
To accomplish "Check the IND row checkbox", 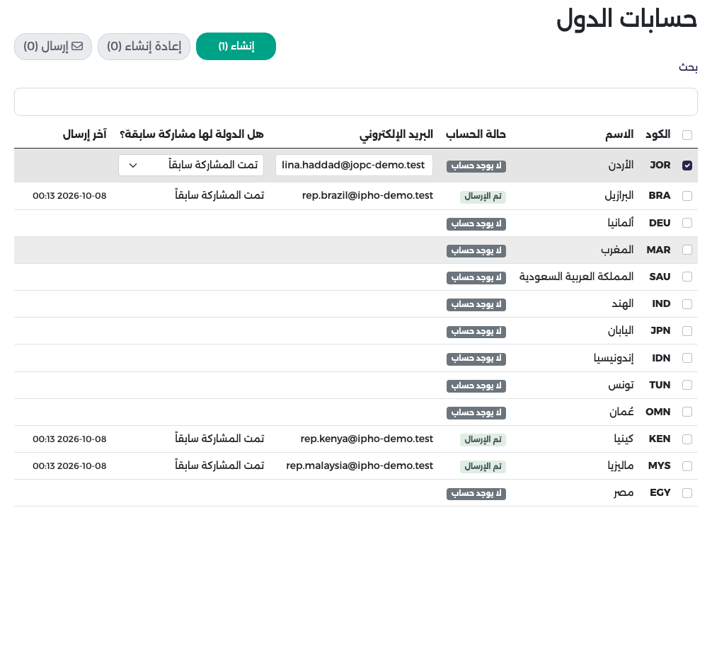I will 687,303.
